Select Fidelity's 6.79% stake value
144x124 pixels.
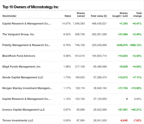pos(67,45)
